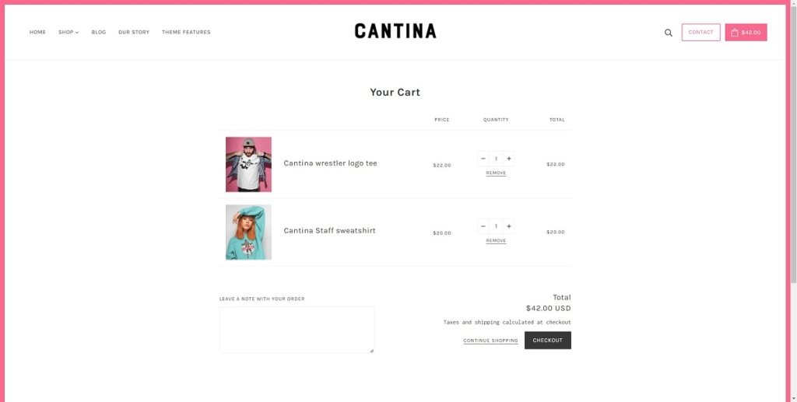This screenshot has height=402, width=797.
Task: Decrease quantity of Cantina Staff sweatshirt
Action: (483, 226)
